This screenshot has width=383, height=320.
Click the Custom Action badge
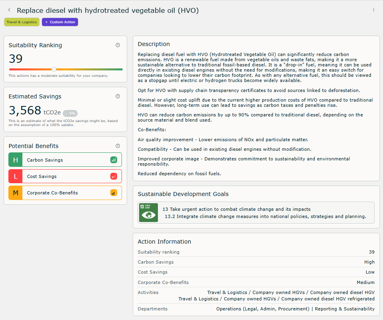60,22
